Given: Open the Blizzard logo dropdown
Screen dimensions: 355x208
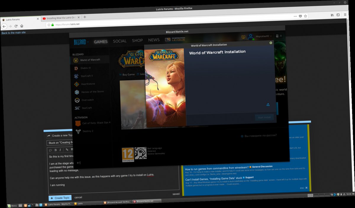Looking at the screenshot, I should click(x=81, y=42).
